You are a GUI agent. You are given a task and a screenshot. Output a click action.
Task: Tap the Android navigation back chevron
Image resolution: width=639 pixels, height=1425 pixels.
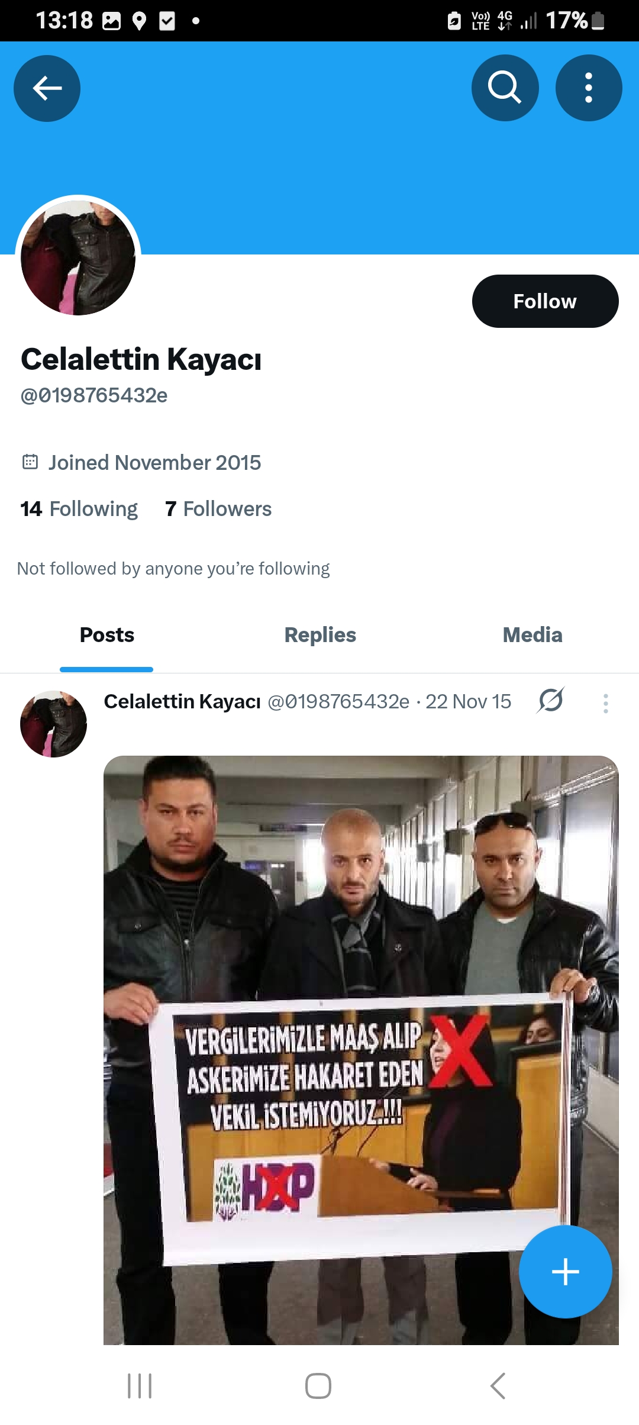[x=498, y=1386]
